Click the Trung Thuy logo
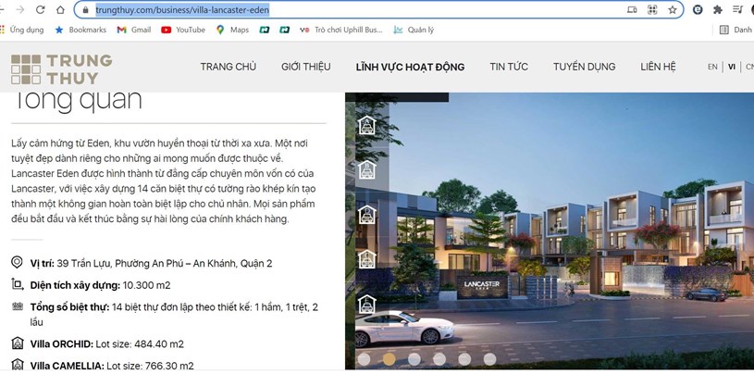This screenshot has height=374, width=754. coord(62,69)
